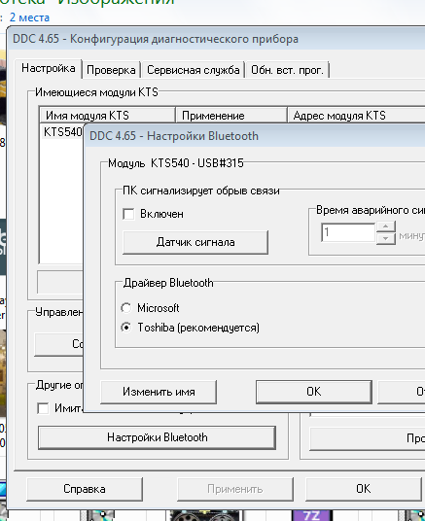Click the Применить button
Image resolution: width=425 pixels, height=521 pixels.
tap(235, 489)
